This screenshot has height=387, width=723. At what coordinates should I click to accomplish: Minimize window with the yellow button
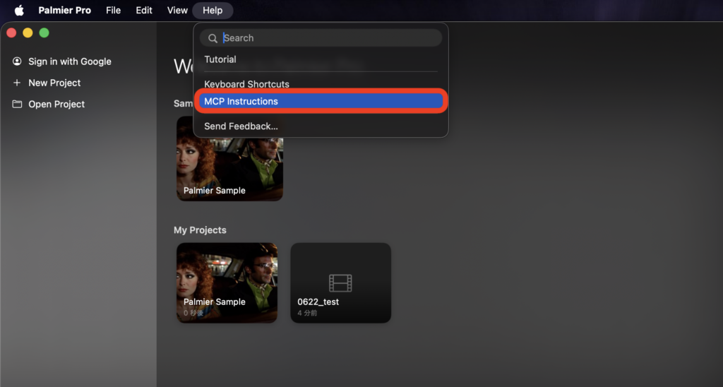(x=28, y=32)
